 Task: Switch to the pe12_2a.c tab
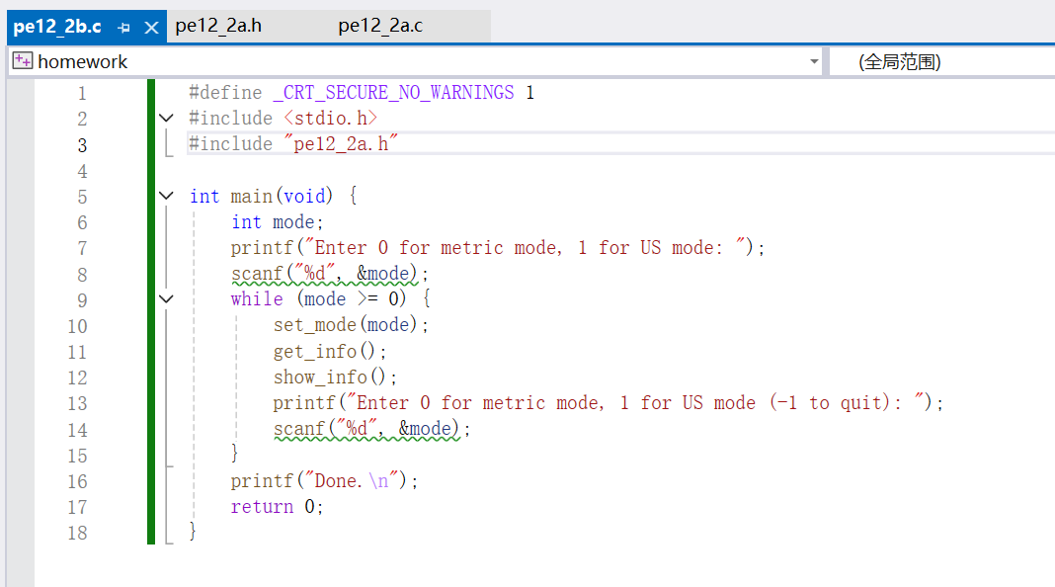[381, 26]
